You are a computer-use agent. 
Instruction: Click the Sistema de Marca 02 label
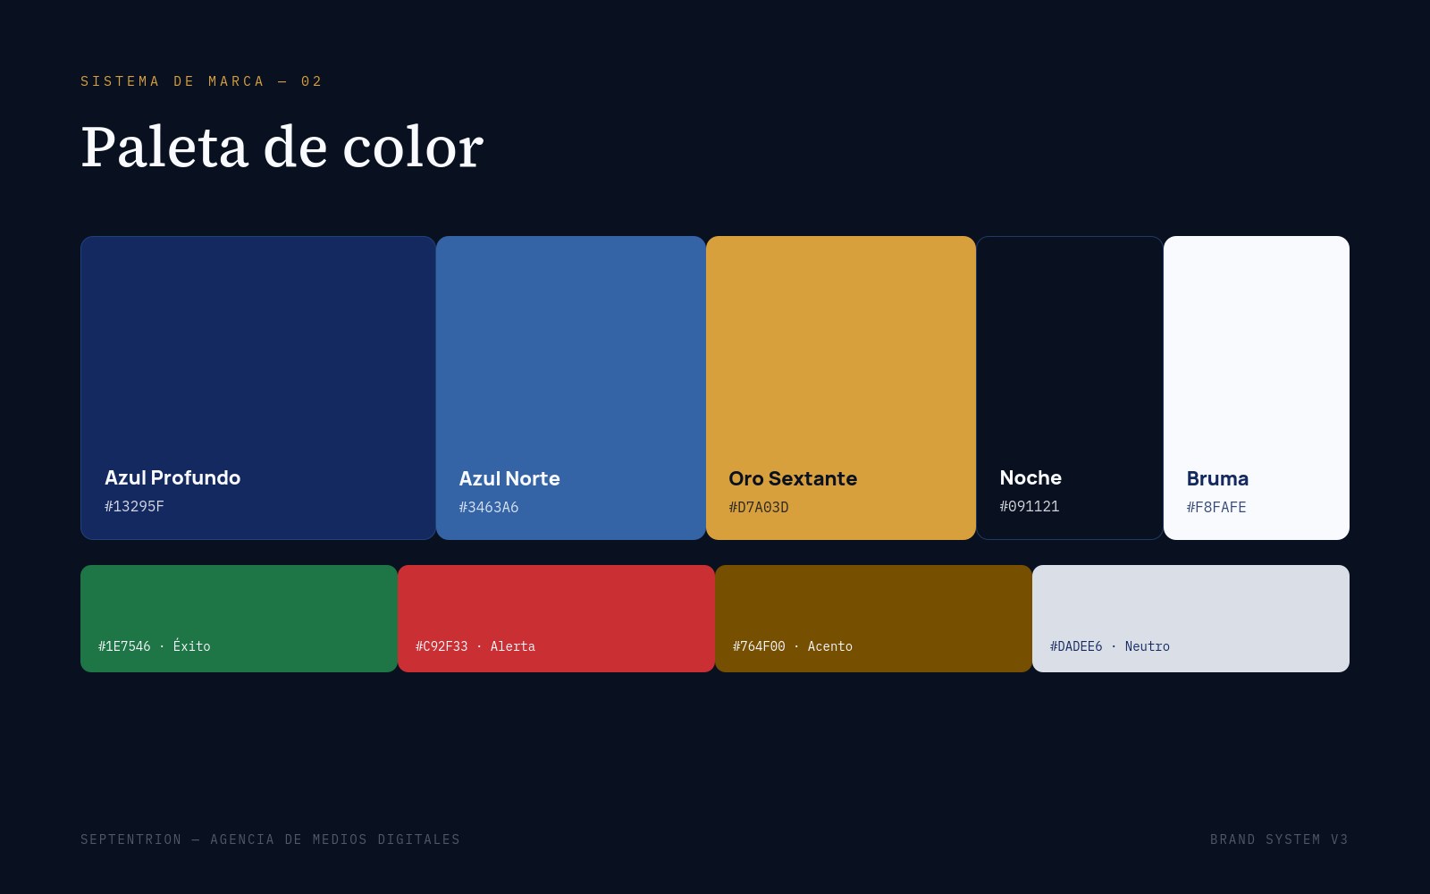201,81
